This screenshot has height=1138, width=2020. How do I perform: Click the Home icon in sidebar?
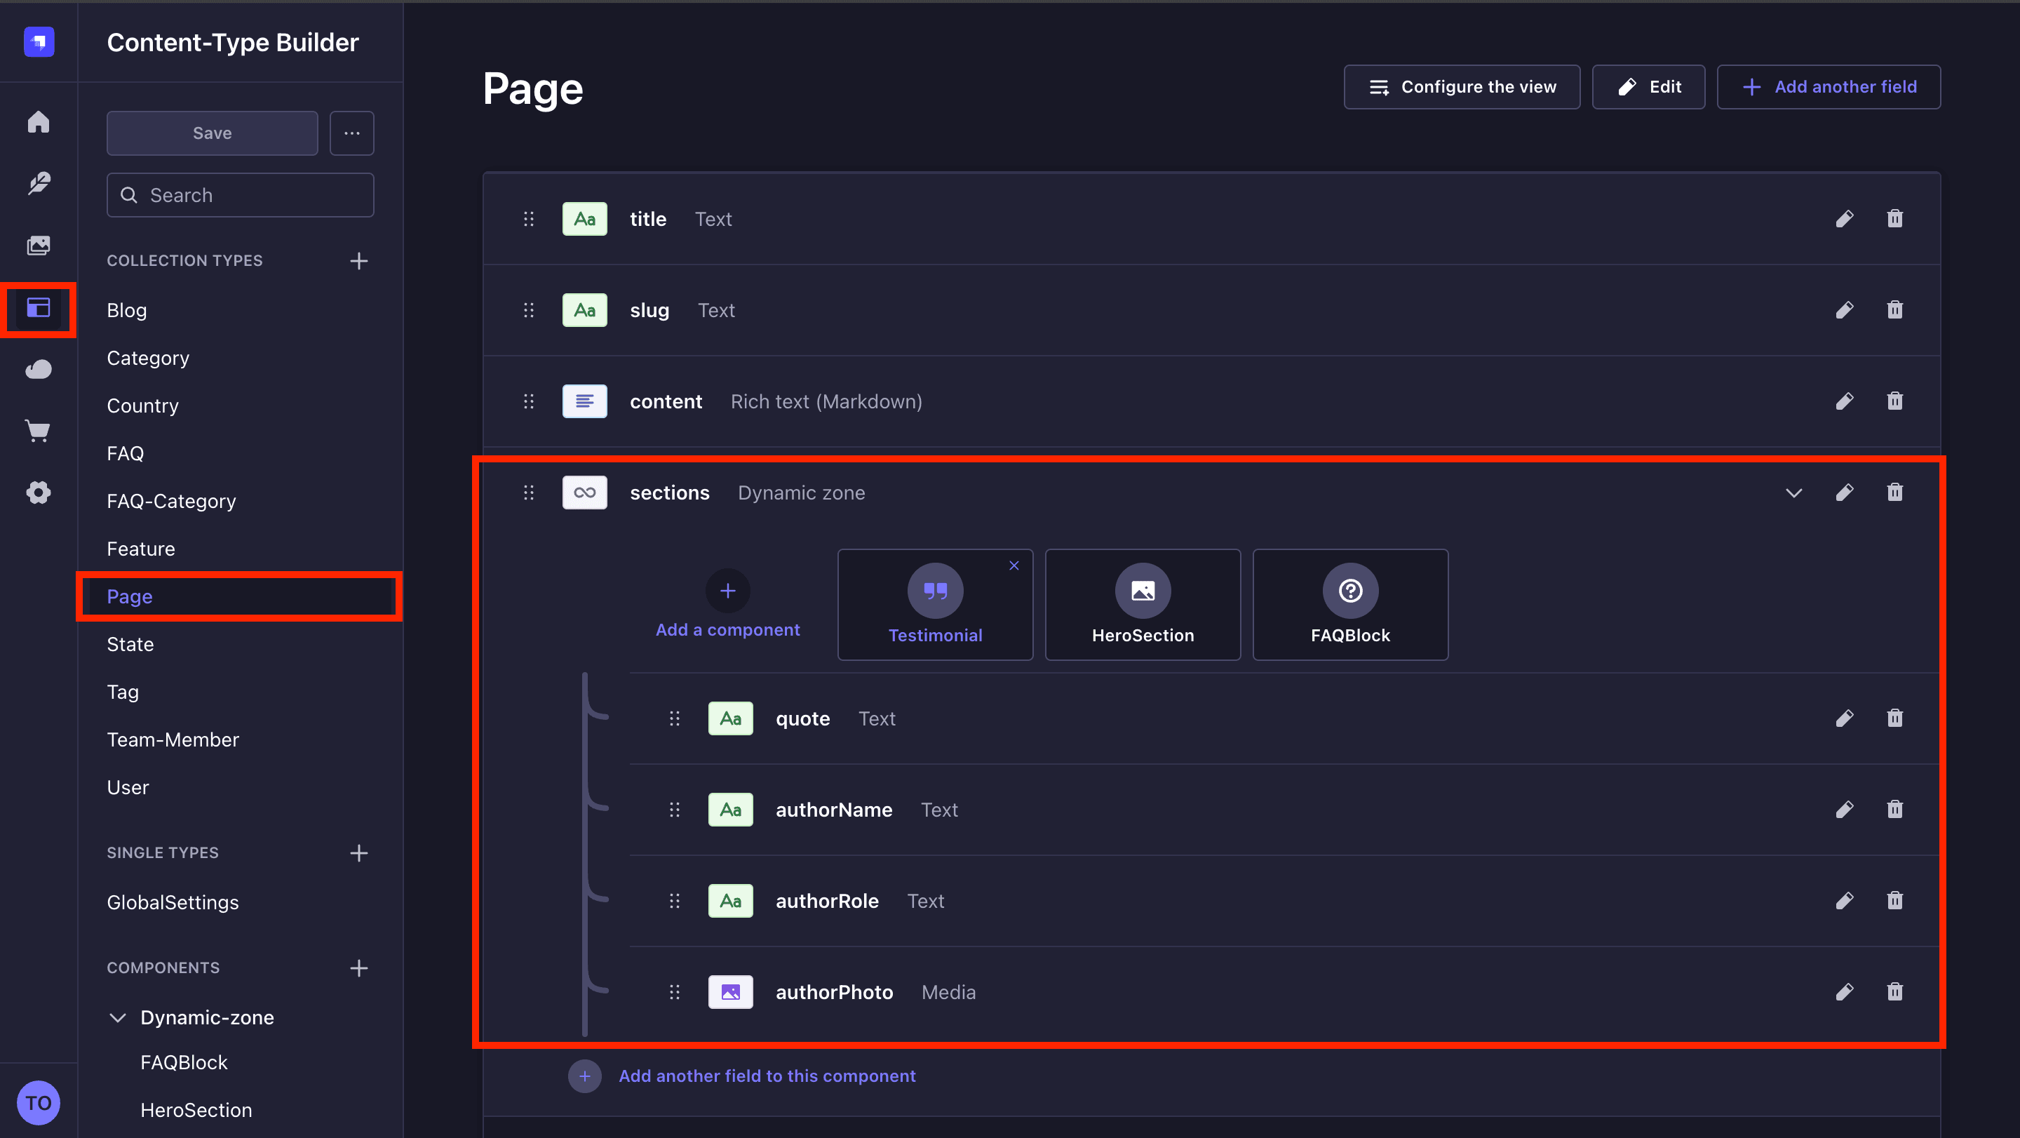point(38,122)
